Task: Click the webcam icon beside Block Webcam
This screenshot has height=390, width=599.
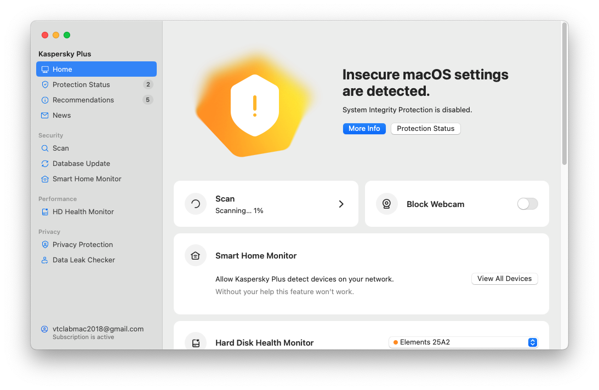Action: (386, 204)
